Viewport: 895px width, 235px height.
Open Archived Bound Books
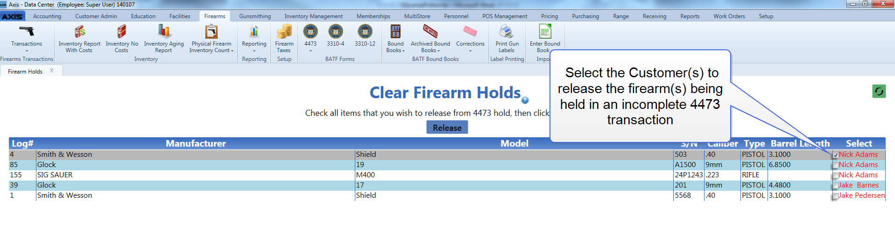(430, 39)
